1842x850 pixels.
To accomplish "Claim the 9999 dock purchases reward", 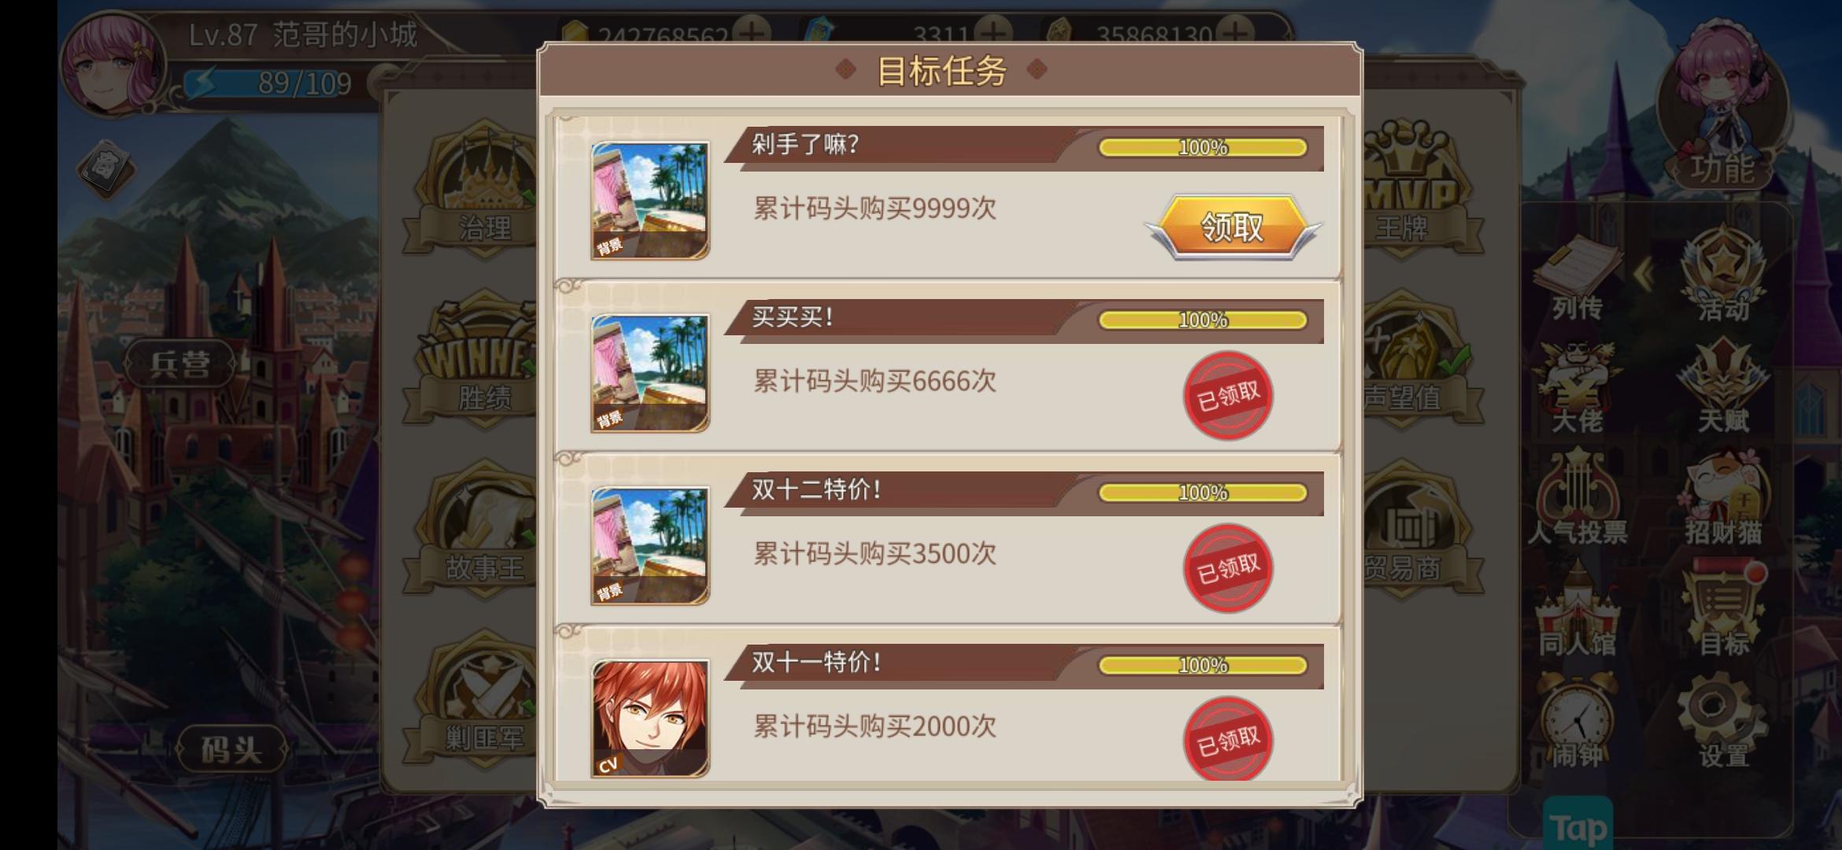I will 1232,227.
